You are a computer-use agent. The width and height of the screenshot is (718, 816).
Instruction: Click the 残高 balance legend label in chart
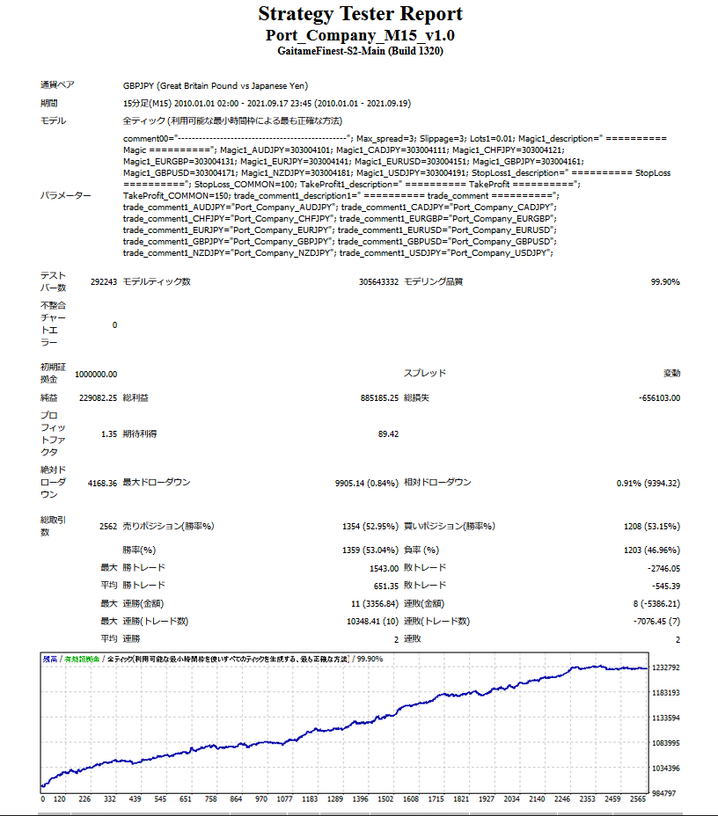tap(50, 659)
